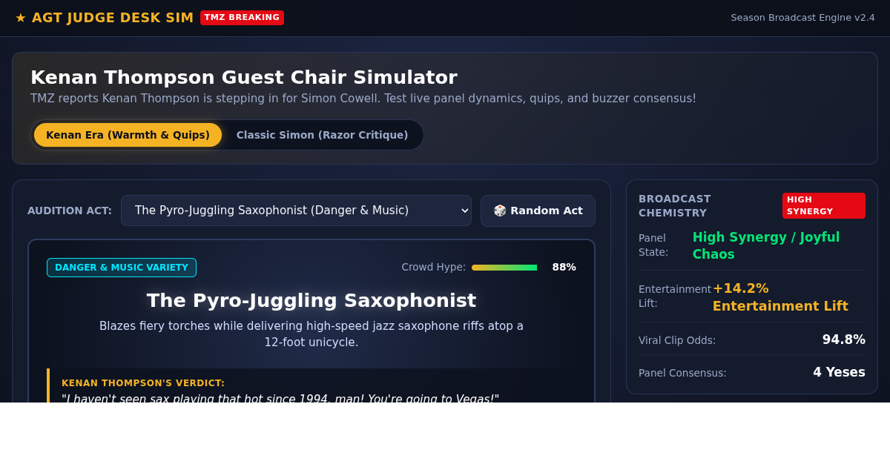Click the verdict quote about sax playing
The width and height of the screenshot is (890, 467).
(280, 398)
